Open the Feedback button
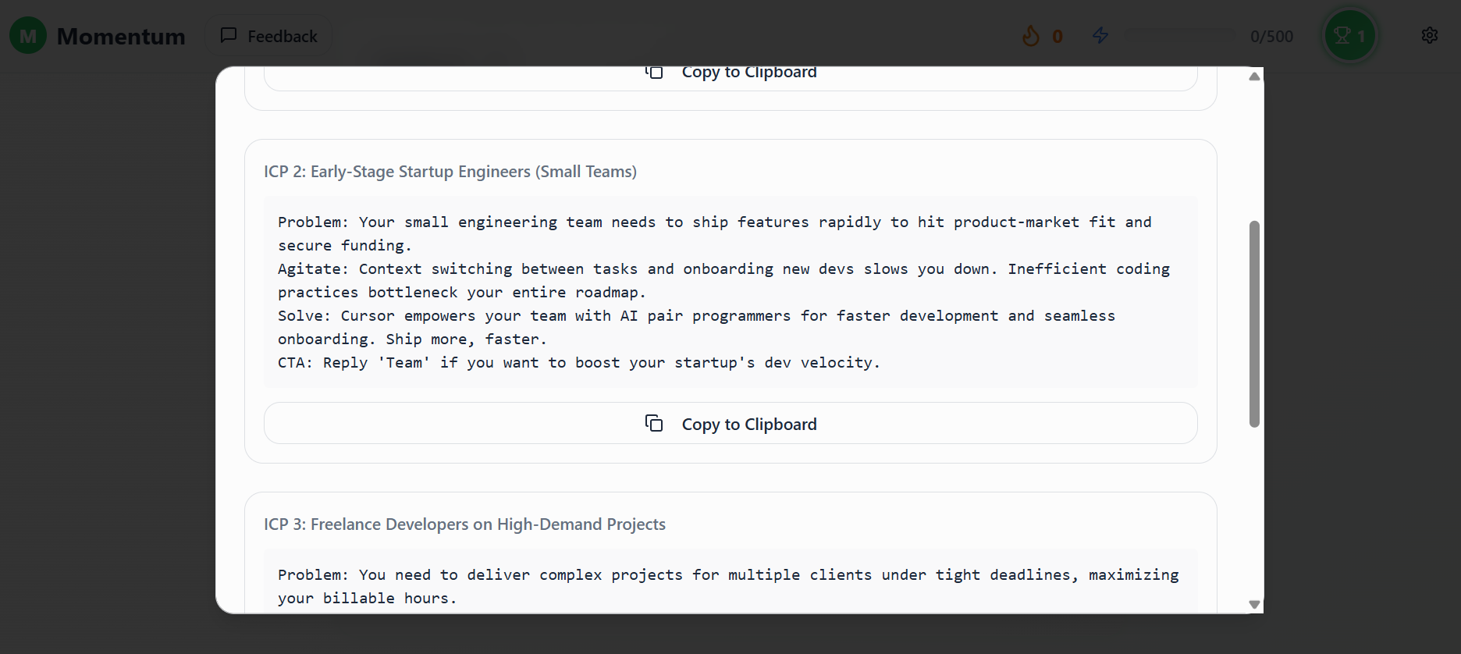 coord(268,36)
